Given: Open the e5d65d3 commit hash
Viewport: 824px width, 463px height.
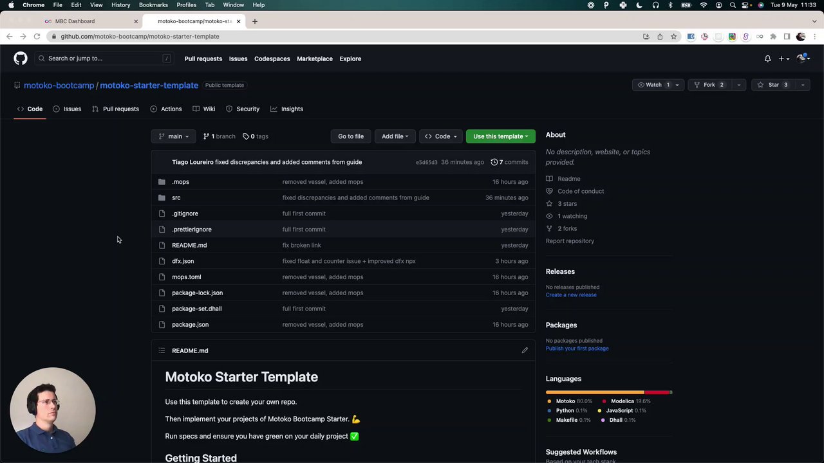Looking at the screenshot, I should [426, 163].
